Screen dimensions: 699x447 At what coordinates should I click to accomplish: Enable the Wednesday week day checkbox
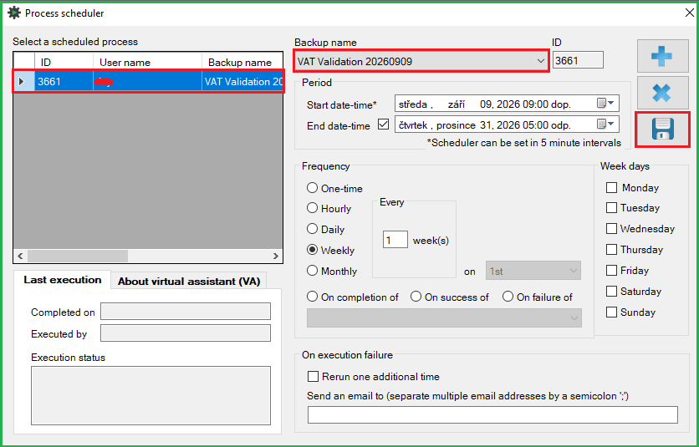click(611, 229)
